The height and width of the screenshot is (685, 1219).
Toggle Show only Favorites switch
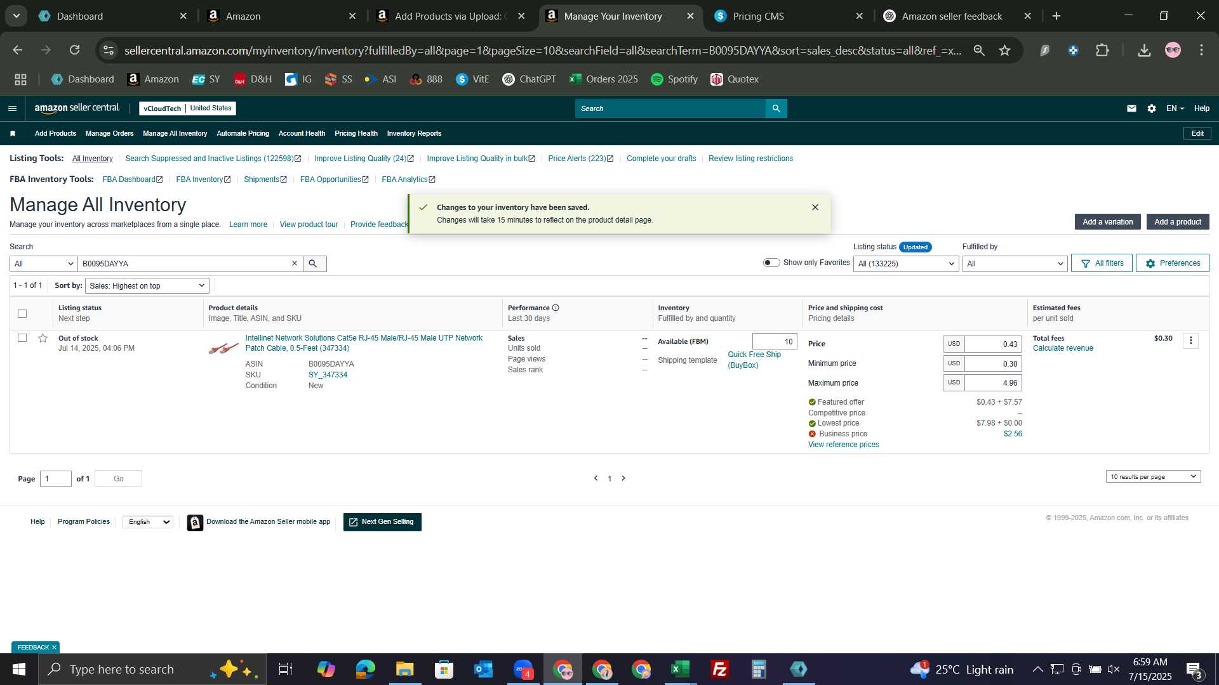pyautogui.click(x=771, y=263)
